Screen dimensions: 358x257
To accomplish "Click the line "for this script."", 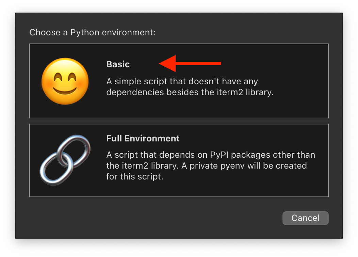I will (x=135, y=177).
